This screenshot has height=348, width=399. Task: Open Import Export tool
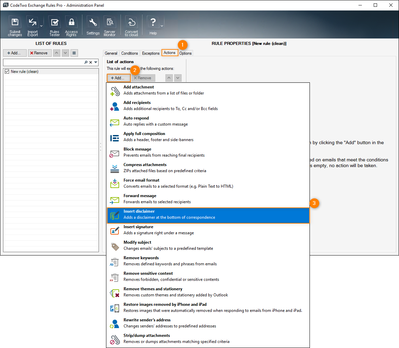(x=32, y=26)
